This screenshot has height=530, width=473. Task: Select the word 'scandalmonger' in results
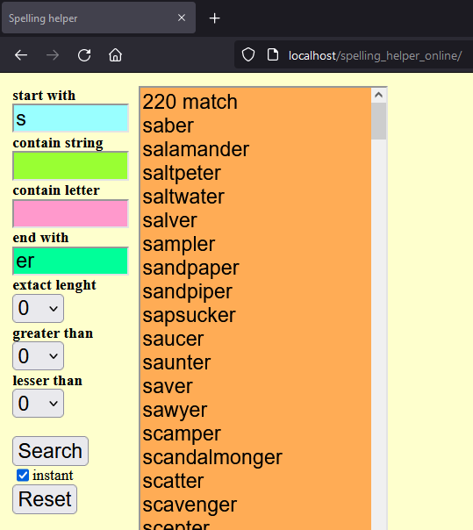(x=212, y=457)
